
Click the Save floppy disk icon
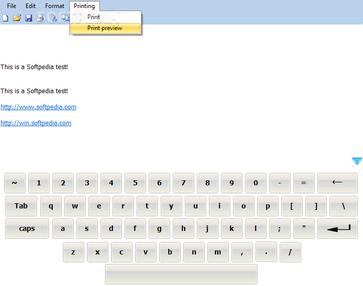pyautogui.click(x=29, y=18)
